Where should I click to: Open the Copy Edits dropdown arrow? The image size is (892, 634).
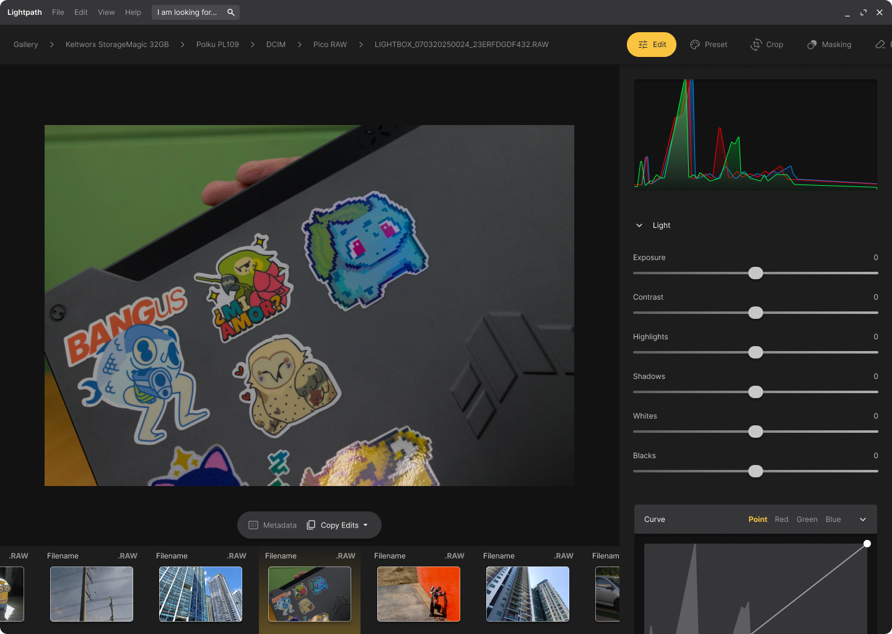click(x=365, y=525)
